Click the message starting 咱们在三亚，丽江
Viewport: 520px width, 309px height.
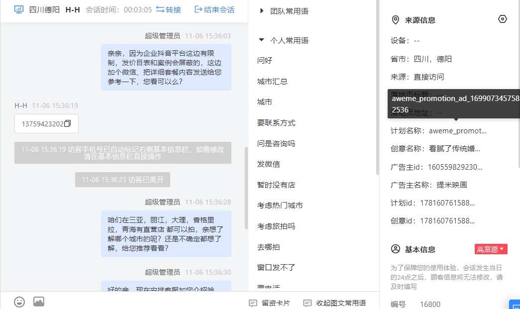pos(166,234)
